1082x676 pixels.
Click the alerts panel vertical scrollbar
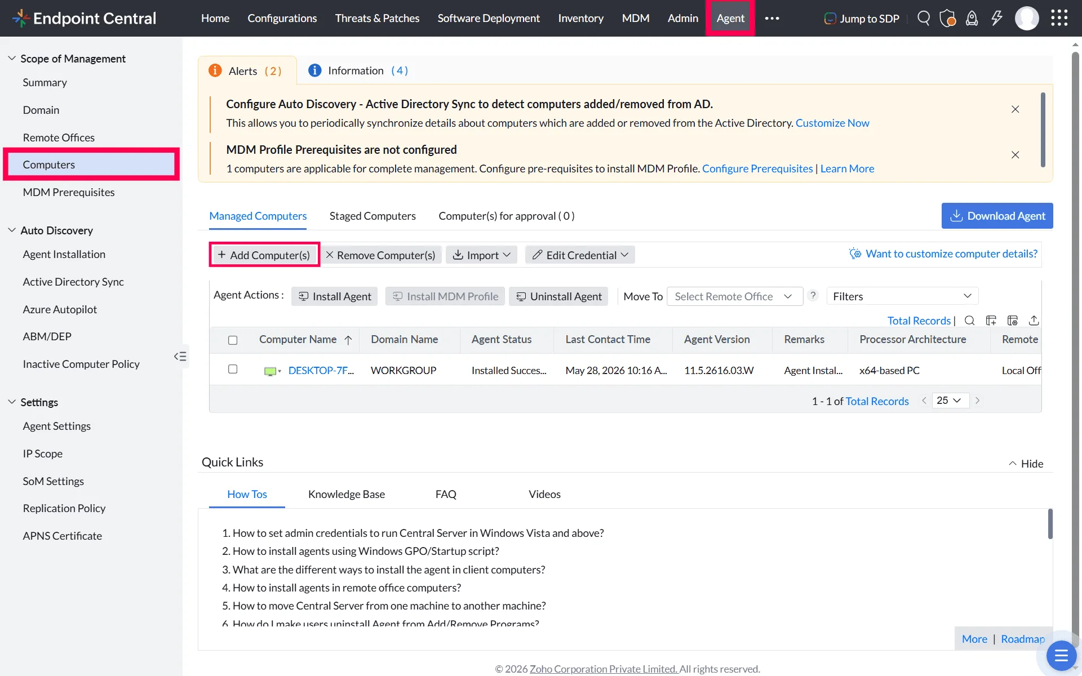1043,130
